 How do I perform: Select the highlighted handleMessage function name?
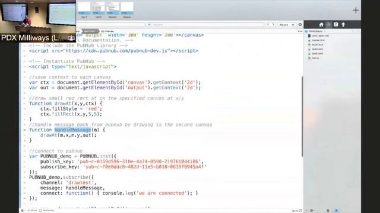point(72,130)
